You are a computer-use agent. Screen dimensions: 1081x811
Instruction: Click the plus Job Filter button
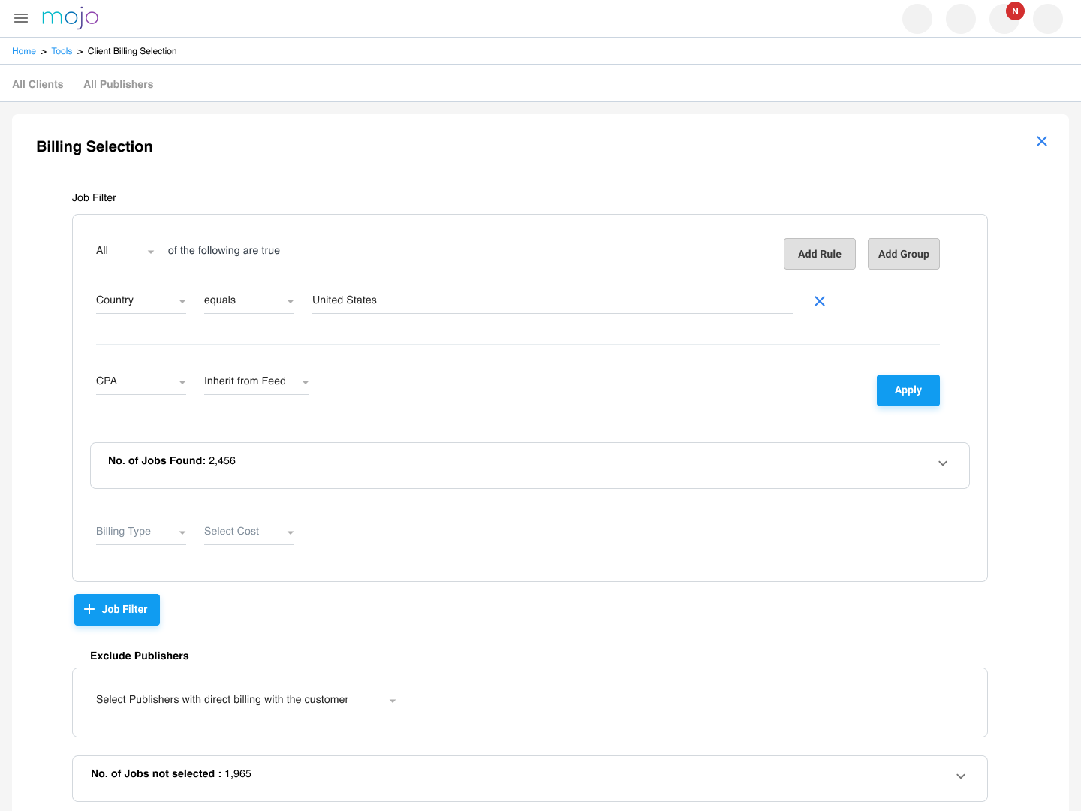point(117,609)
